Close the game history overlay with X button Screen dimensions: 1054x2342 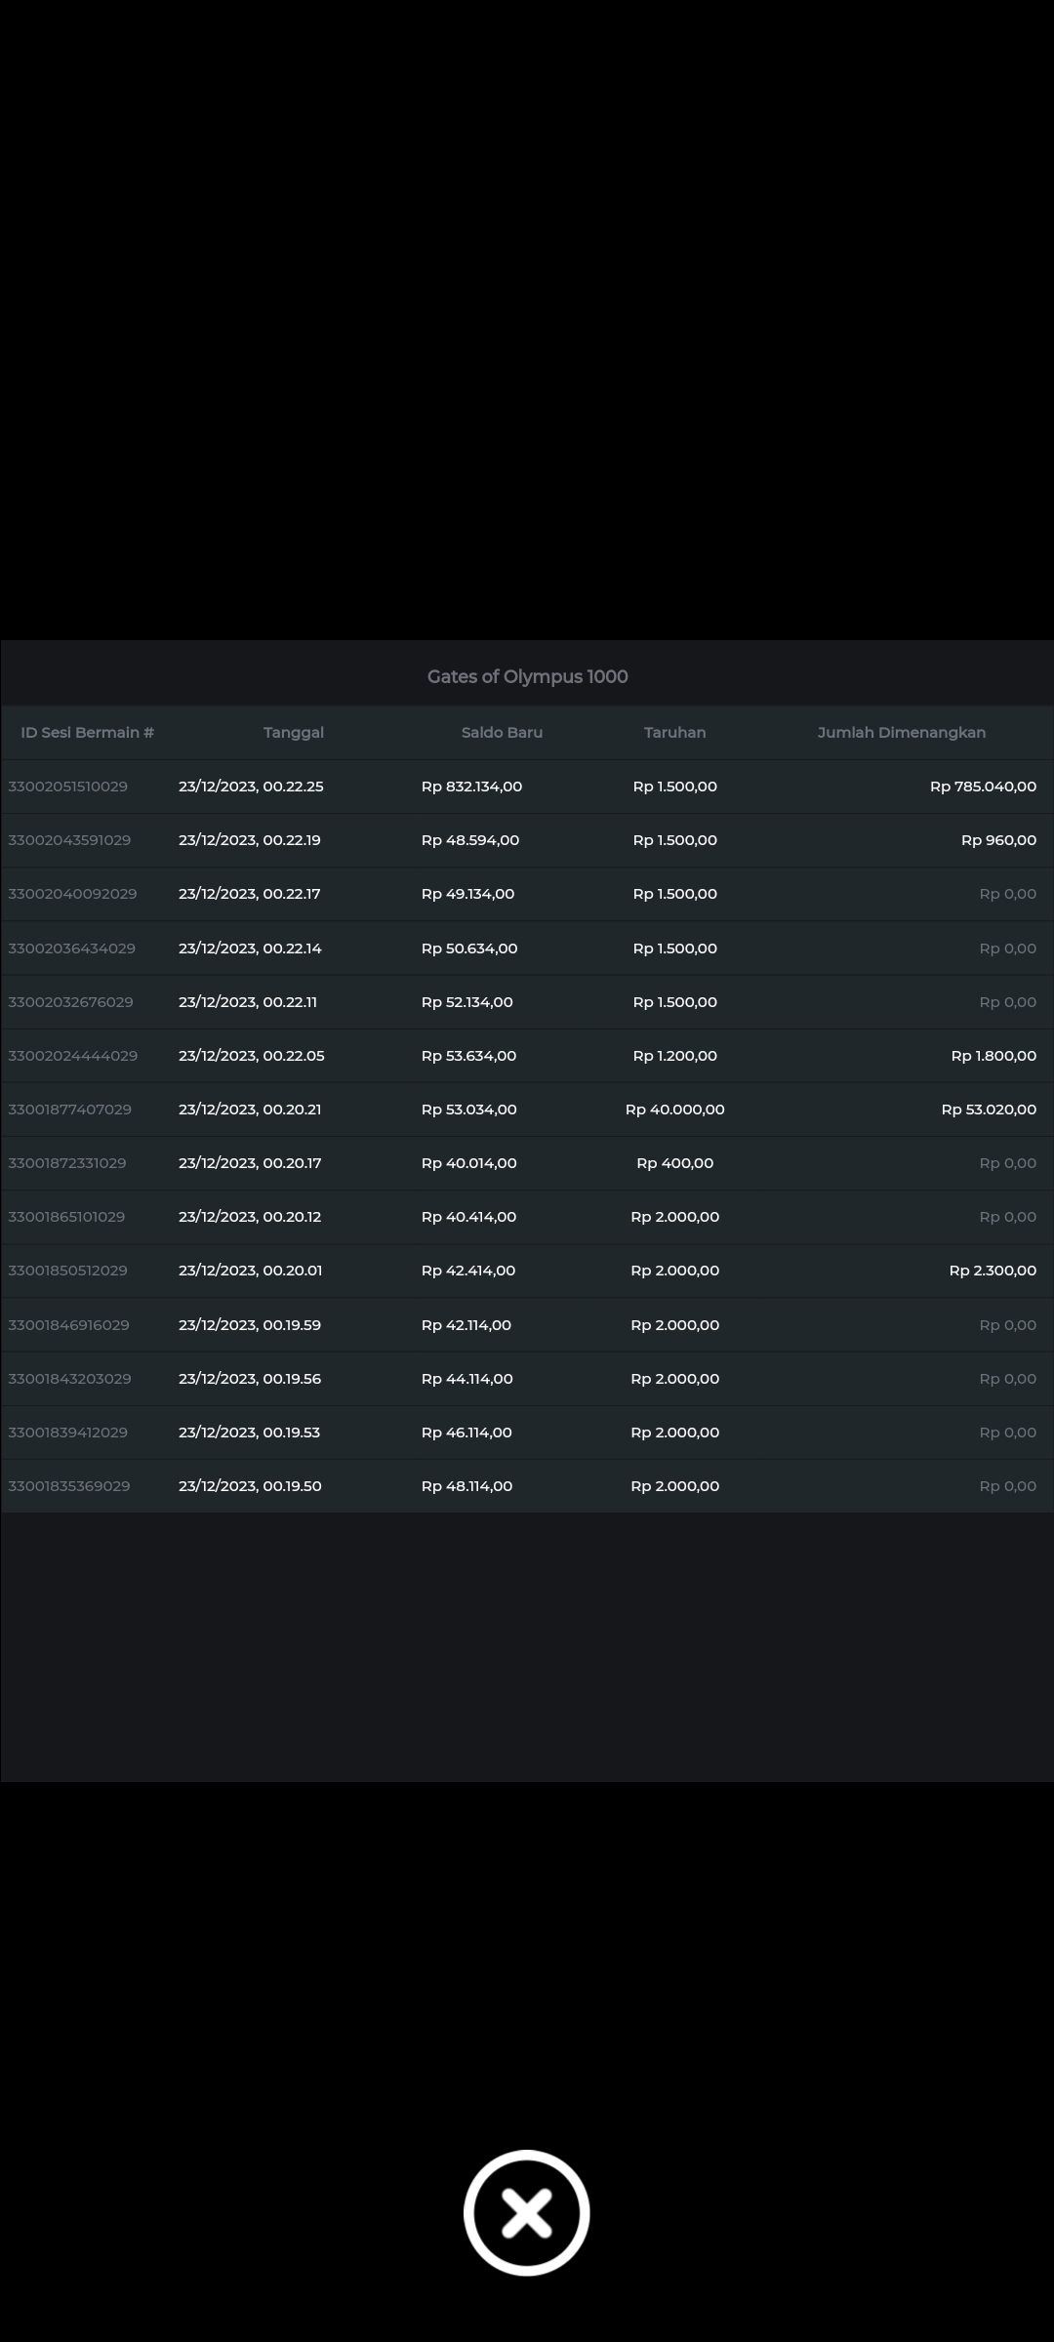pyautogui.click(x=527, y=2212)
